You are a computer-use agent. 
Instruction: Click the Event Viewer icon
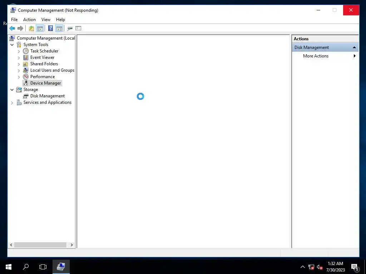[x=26, y=57]
